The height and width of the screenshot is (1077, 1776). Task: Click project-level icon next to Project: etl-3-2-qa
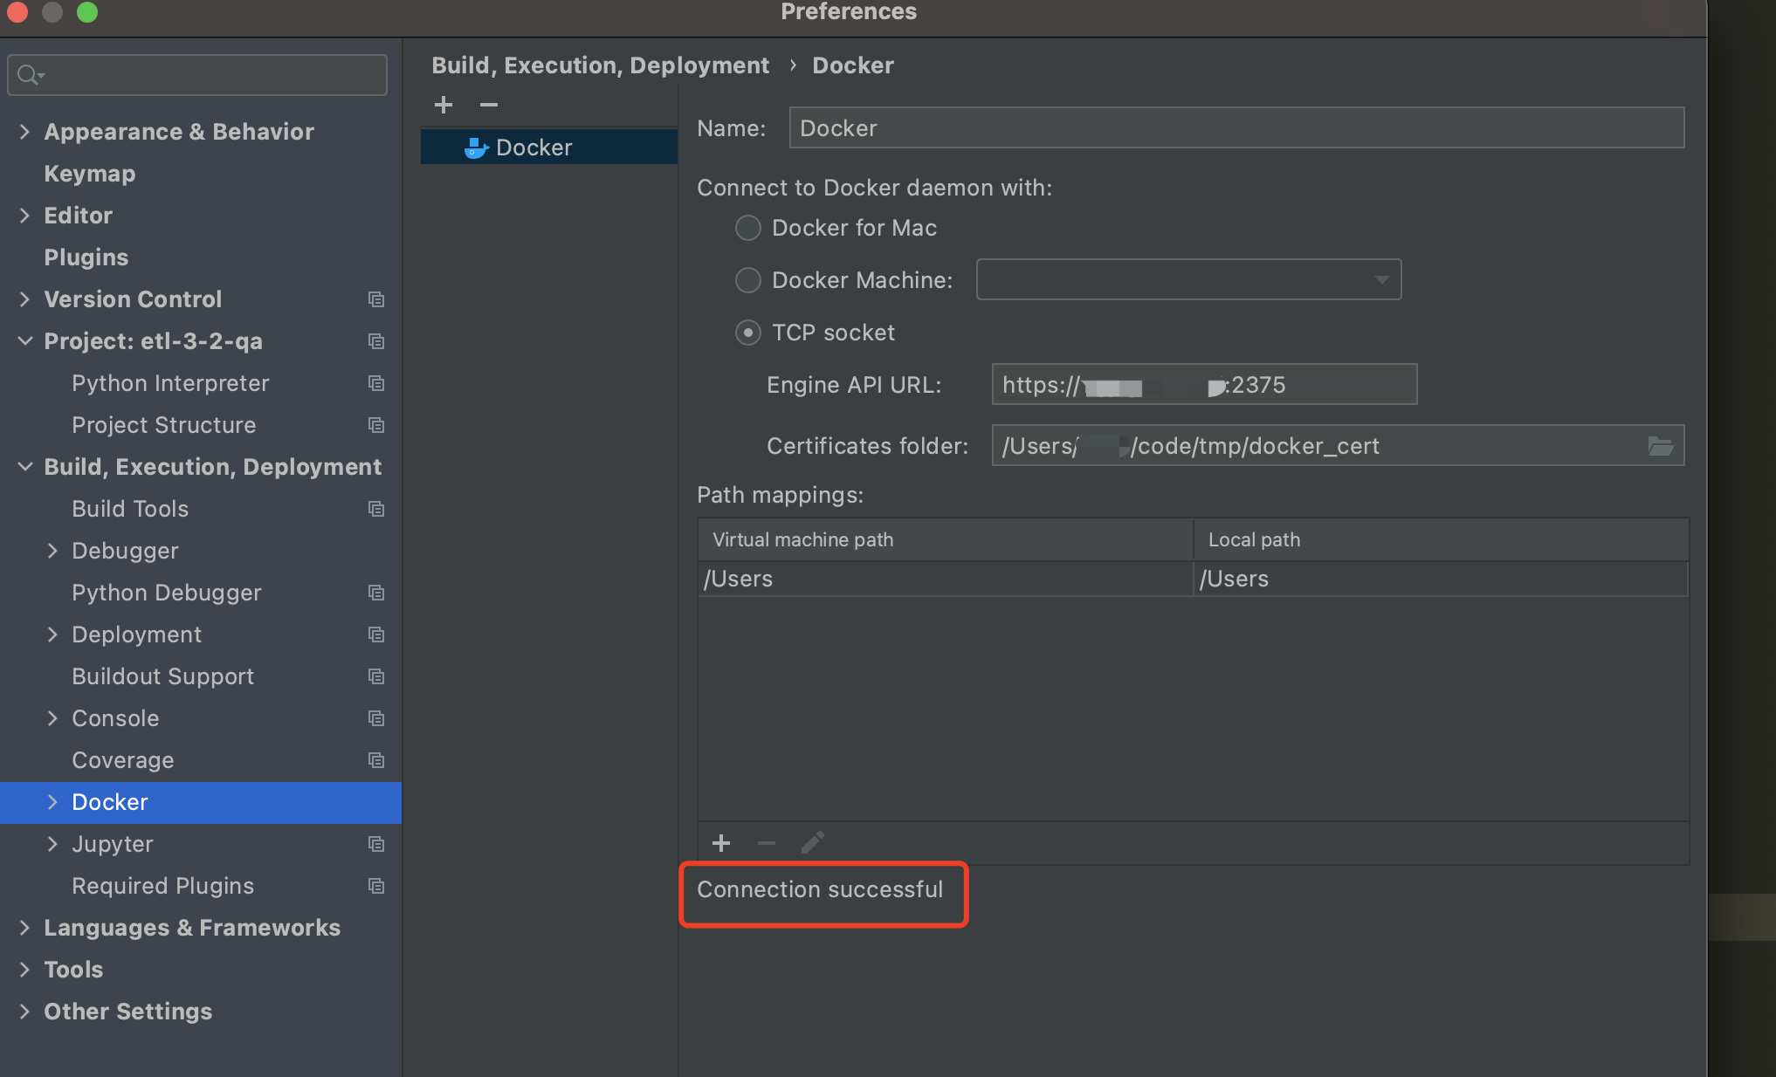pyautogui.click(x=376, y=341)
